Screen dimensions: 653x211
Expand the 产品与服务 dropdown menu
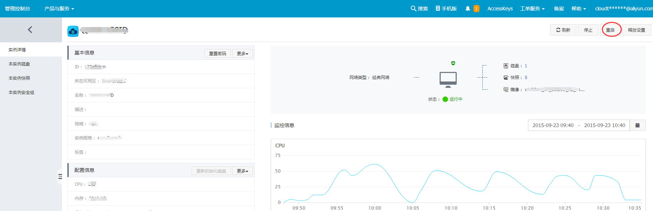click(x=59, y=9)
